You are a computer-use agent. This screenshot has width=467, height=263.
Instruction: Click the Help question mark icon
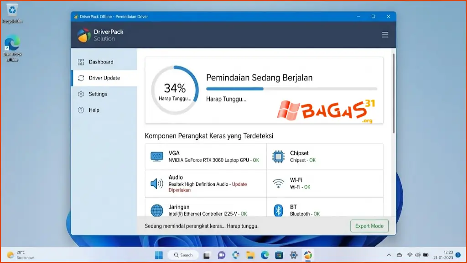click(81, 110)
